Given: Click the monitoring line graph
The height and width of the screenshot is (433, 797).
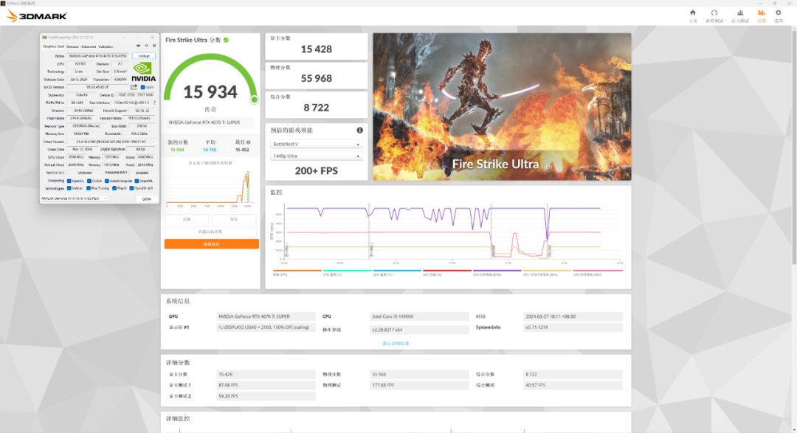Looking at the screenshot, I should point(447,234).
